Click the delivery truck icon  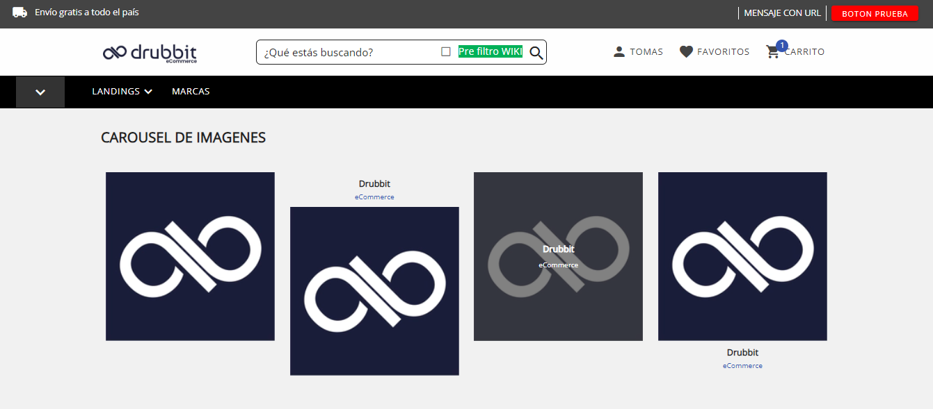pyautogui.click(x=20, y=12)
